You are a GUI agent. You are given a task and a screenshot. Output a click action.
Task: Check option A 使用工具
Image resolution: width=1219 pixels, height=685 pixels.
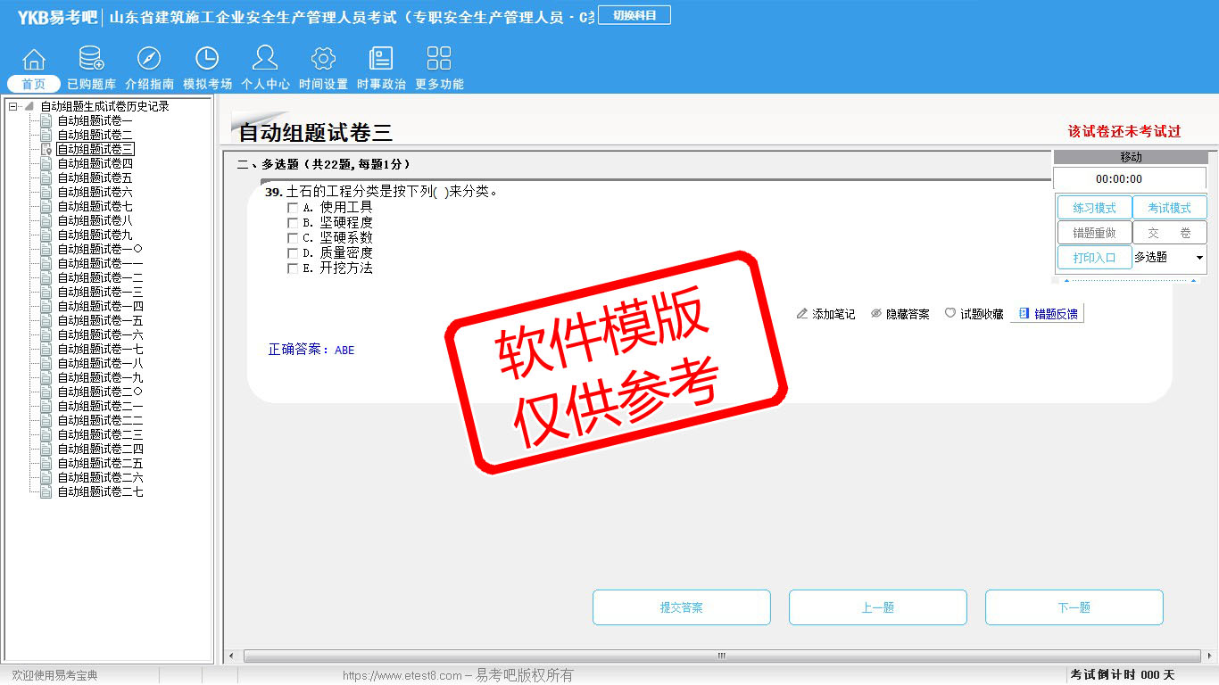[293, 208]
